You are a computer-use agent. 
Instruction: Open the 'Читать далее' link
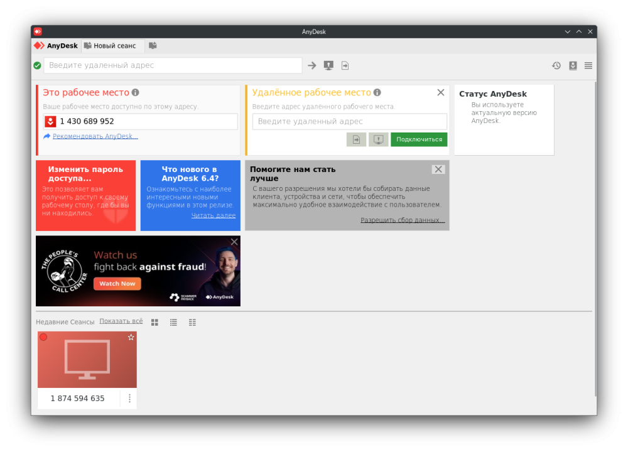click(214, 215)
